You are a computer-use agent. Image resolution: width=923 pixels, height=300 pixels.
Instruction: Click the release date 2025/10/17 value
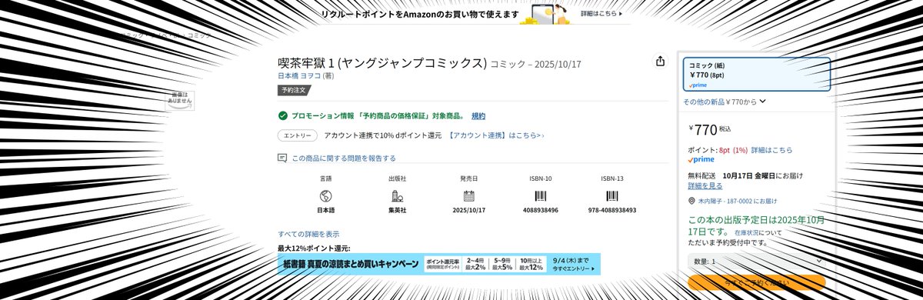pos(468,210)
